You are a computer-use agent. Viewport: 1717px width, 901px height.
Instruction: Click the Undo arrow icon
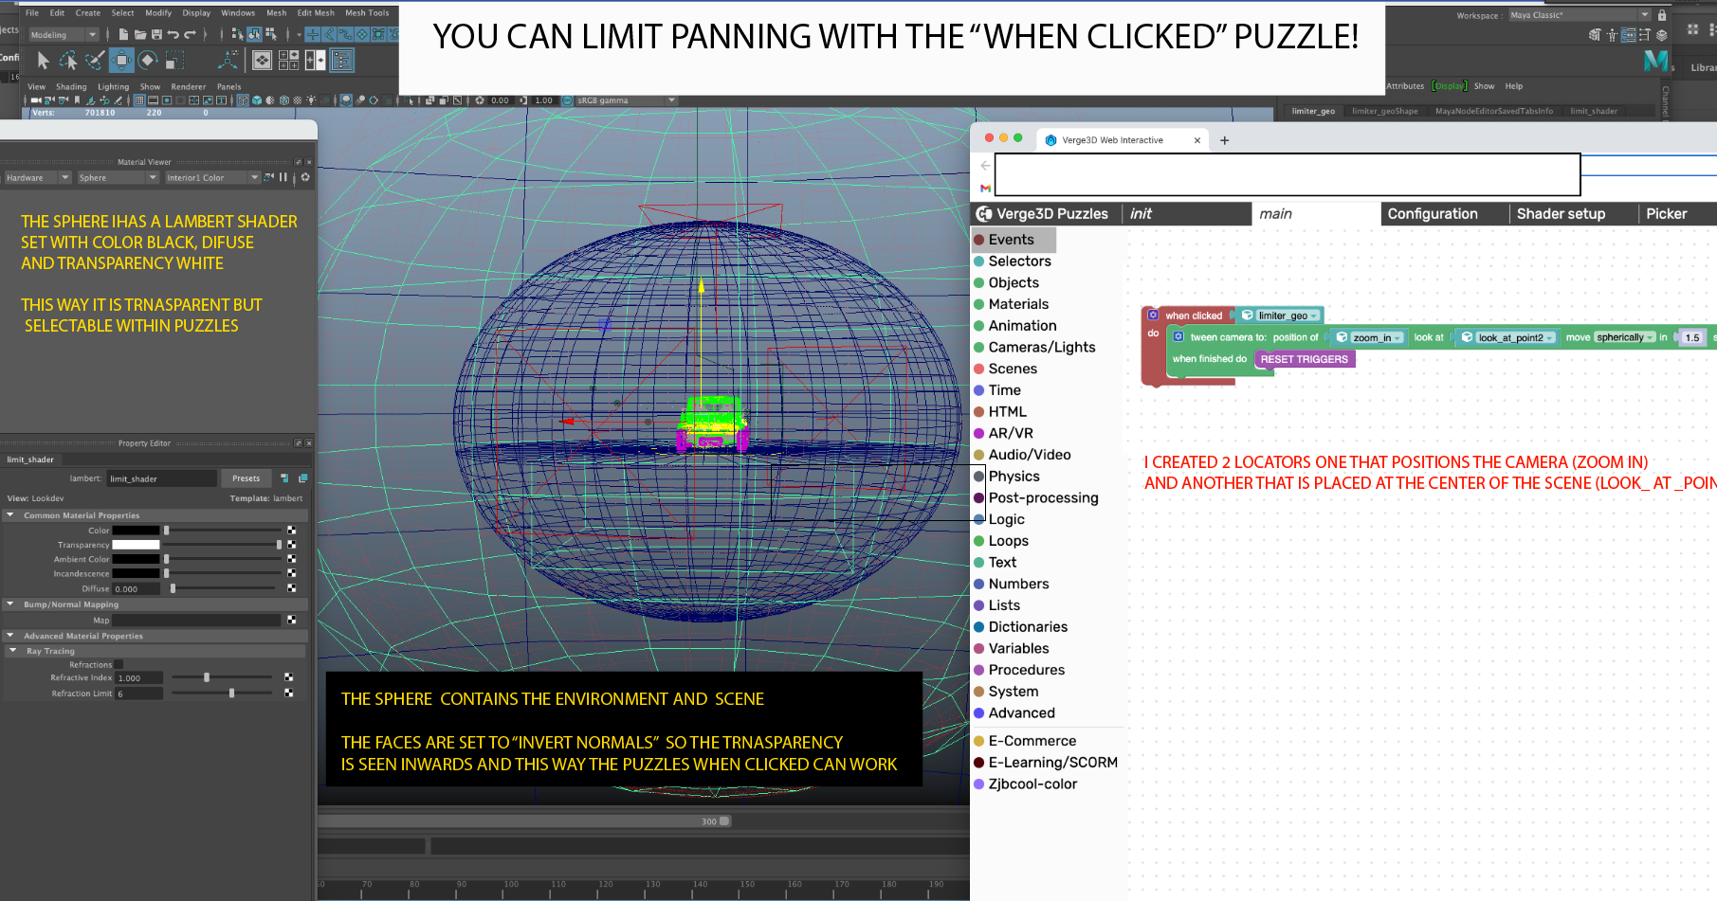[x=174, y=34]
